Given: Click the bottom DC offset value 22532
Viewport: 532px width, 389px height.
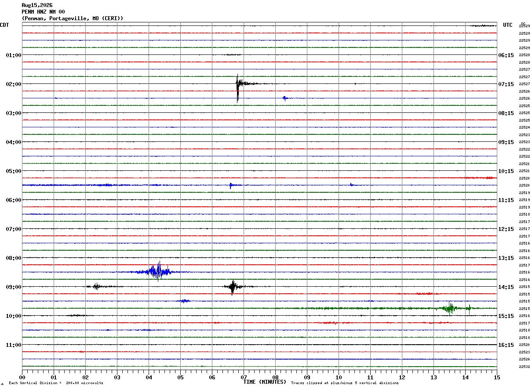Looking at the screenshot, I should point(524,367).
